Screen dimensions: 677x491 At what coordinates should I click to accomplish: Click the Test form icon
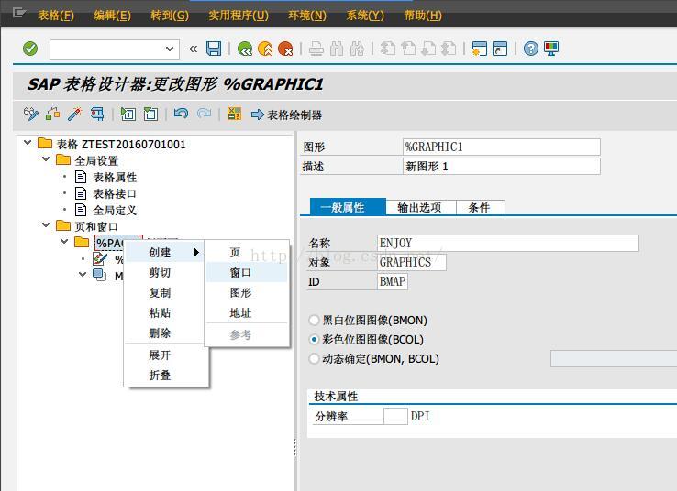point(97,115)
